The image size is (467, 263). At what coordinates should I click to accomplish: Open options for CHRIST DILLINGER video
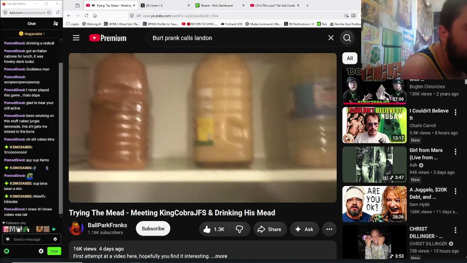coord(455,230)
